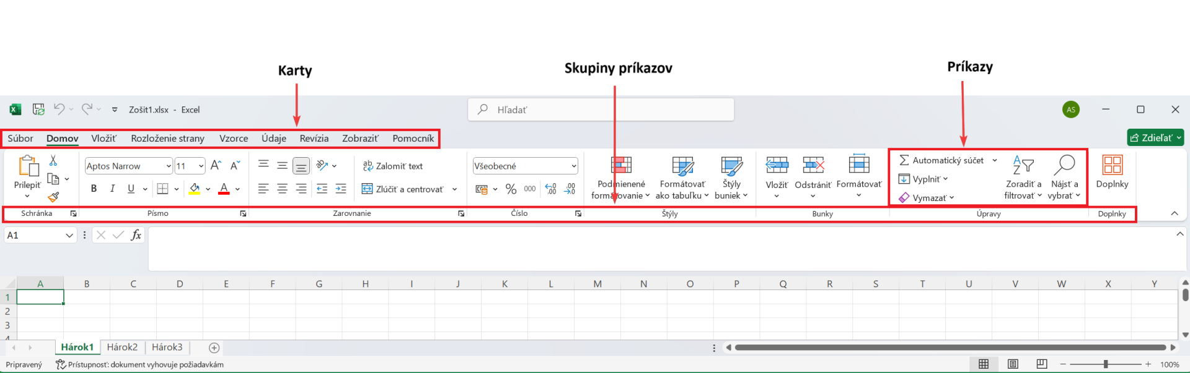Increase font size with the larger A icon
1190x373 pixels.
[x=216, y=165]
